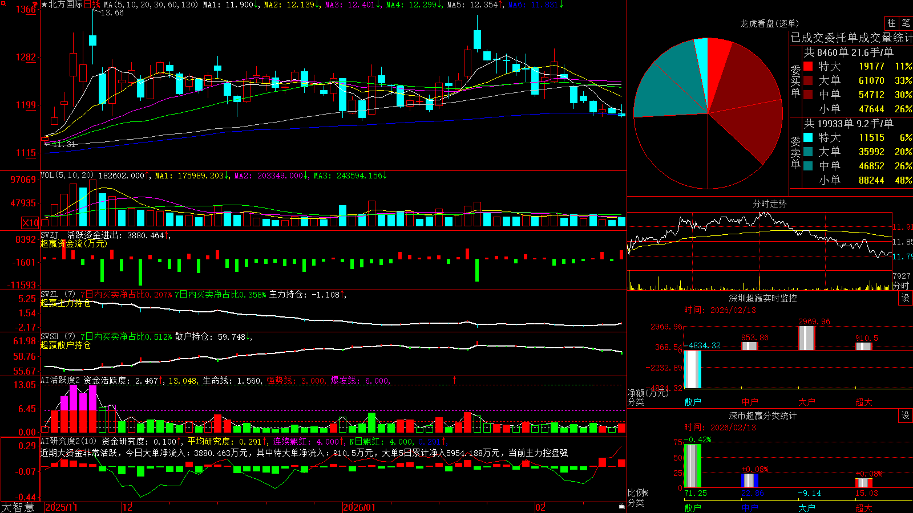Click the 11.31 low price annotation
This screenshot has height=513, width=913.
pos(63,144)
